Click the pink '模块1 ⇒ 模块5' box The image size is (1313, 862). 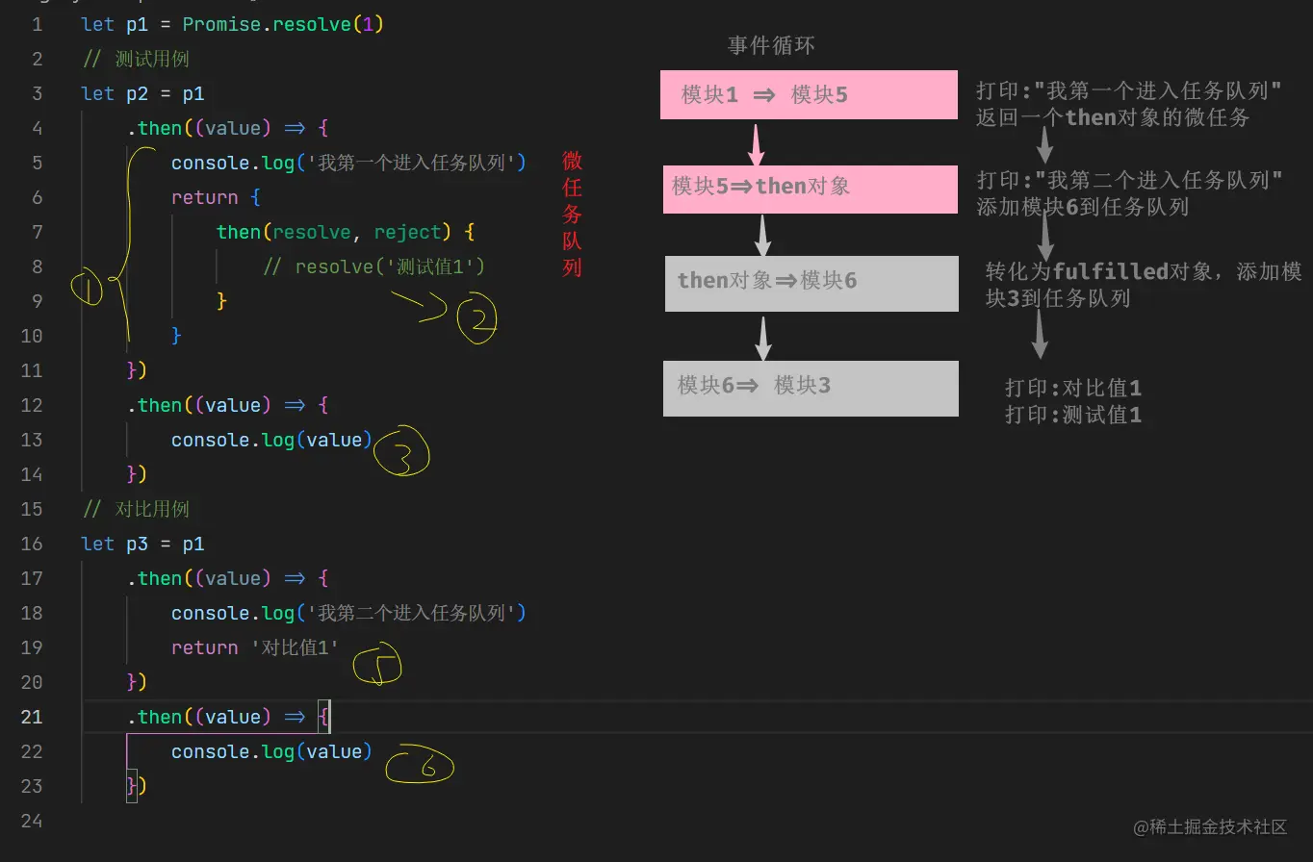(809, 94)
